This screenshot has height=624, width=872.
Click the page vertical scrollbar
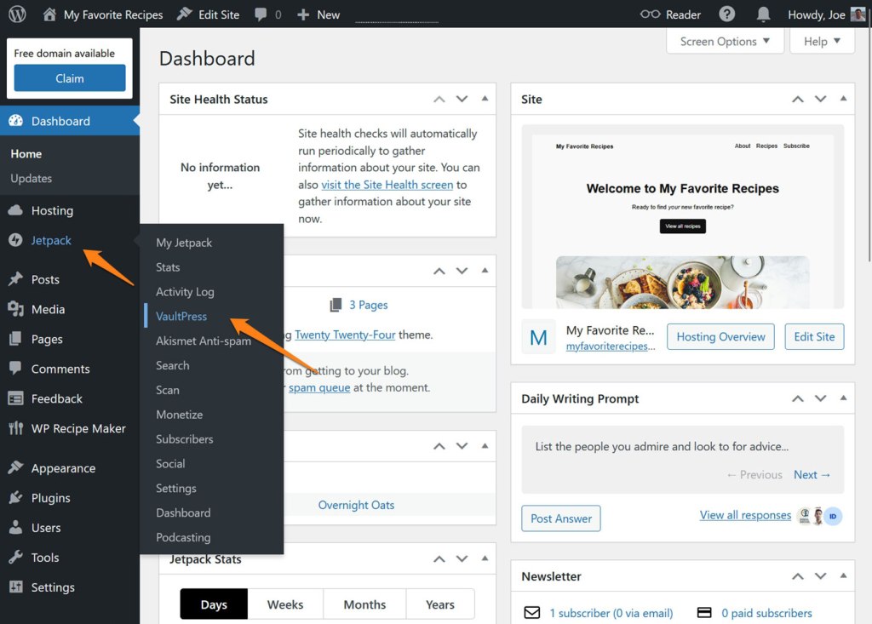868,144
